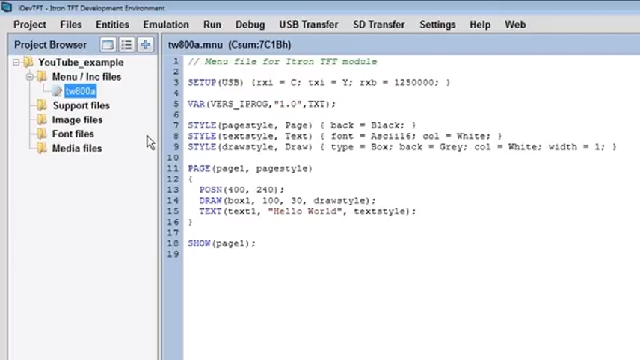640x360 pixels.
Task: Click the list view icon in Project Browser
Action: [x=126, y=45]
